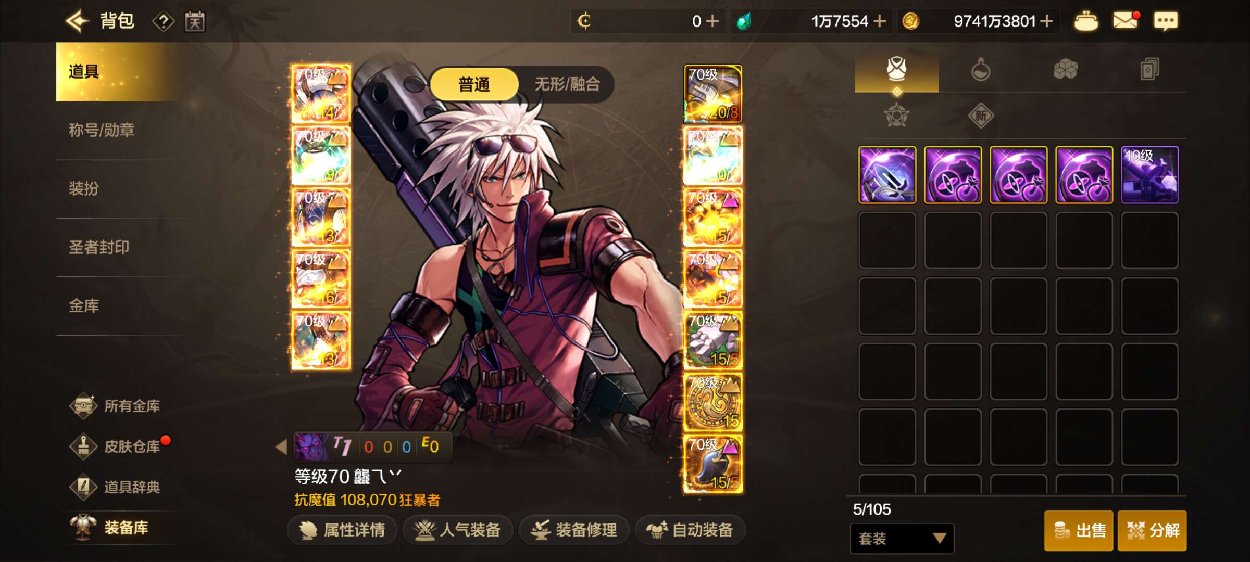
Task: Go back using the arrow icon
Action: click(x=78, y=21)
